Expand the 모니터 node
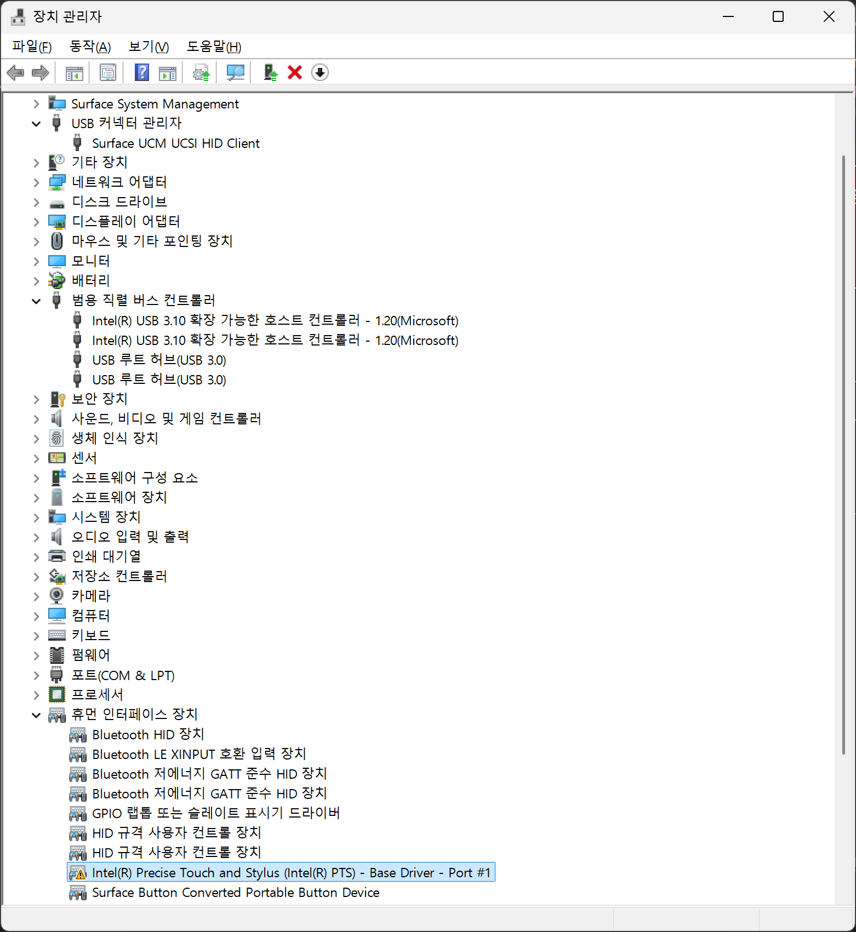Screen dimensions: 856x932 tap(36, 261)
